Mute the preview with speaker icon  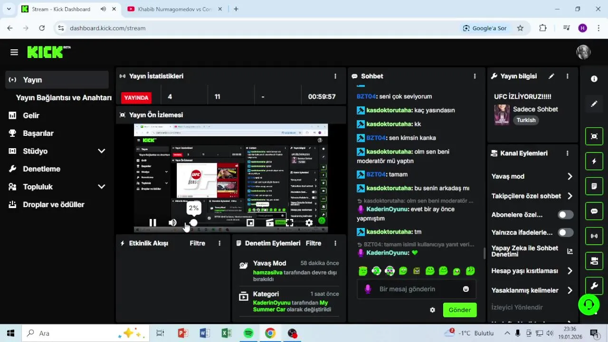pyautogui.click(x=172, y=222)
